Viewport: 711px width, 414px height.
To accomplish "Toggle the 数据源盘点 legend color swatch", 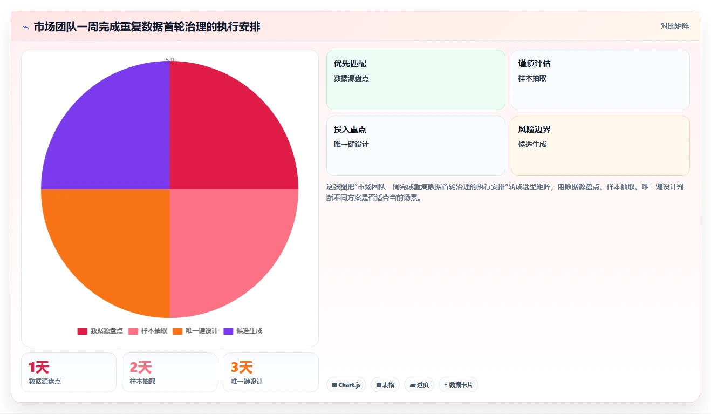I will click(82, 331).
